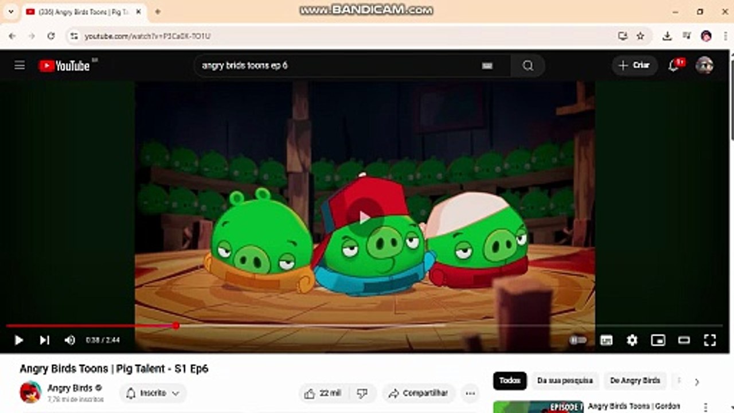Select the De Angry Birds chip

coord(635,381)
